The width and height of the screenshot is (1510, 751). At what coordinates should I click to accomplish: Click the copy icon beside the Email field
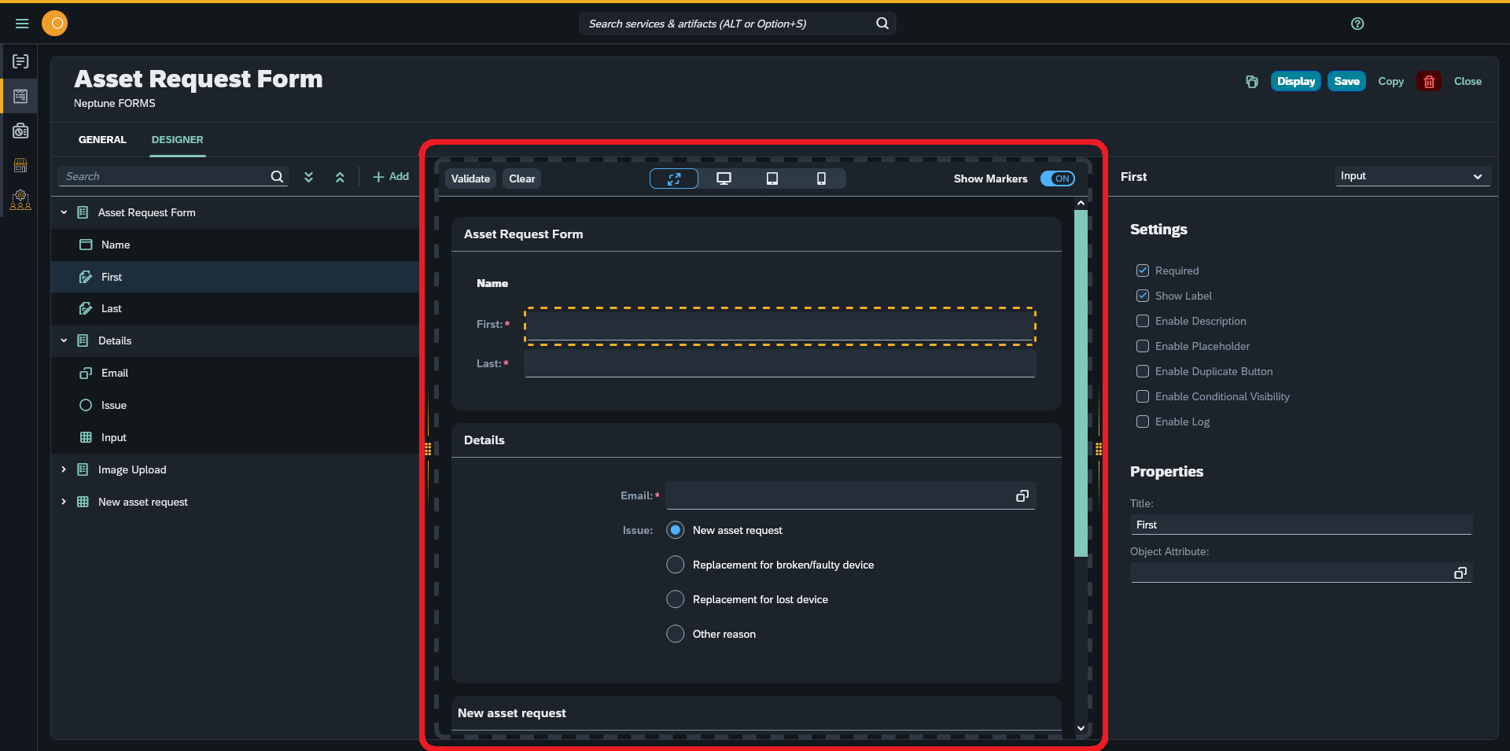tap(1022, 495)
